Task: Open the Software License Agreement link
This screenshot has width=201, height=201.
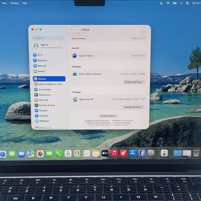Action: pos(97,120)
